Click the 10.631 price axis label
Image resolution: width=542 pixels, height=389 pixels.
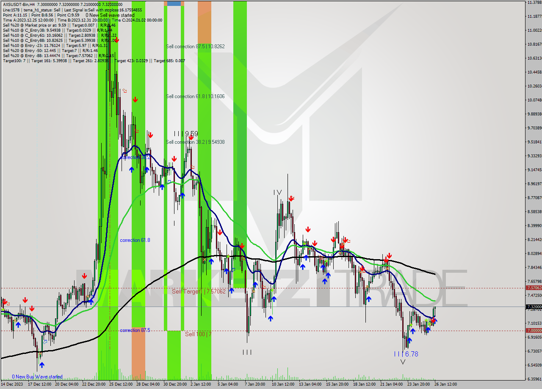click(534, 58)
